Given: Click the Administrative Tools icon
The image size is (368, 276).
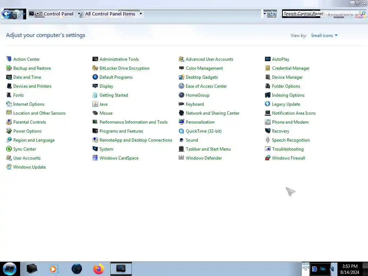Looking at the screenshot, I should tap(95, 59).
